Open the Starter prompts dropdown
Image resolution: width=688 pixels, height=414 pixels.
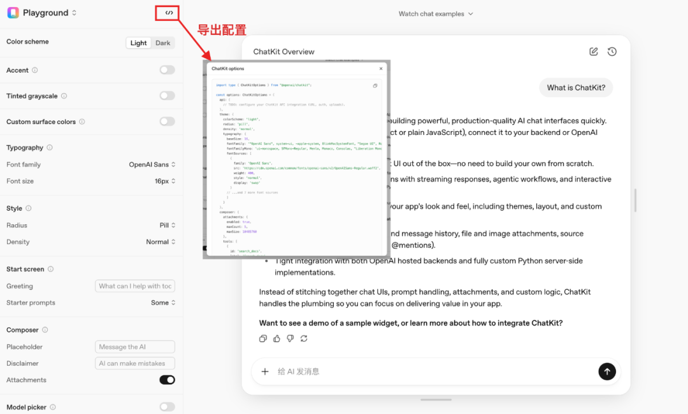coord(163,303)
